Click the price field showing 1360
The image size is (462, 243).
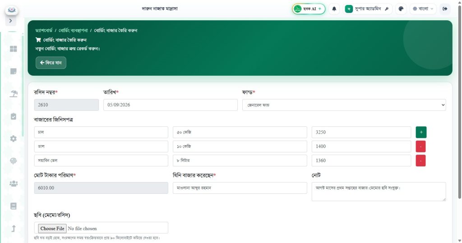pos(361,160)
